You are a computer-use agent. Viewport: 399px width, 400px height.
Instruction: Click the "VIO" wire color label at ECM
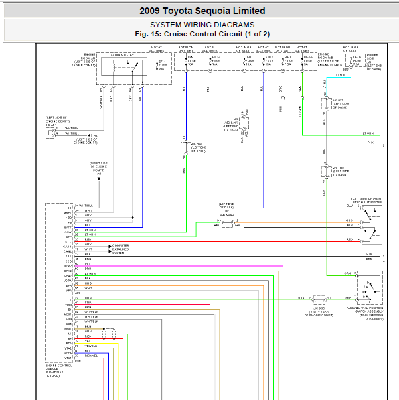pos(87,264)
